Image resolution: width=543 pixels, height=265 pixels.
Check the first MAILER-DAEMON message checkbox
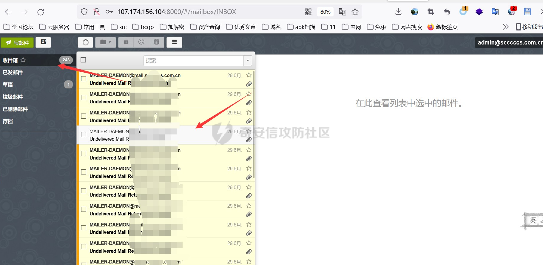tap(84, 79)
